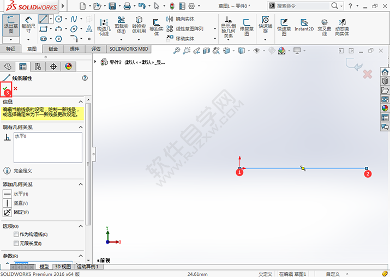Viewport: 390px width, 277px height.
Task: Tick the 无限长度 (infinite length) checkbox
Action: [16, 243]
